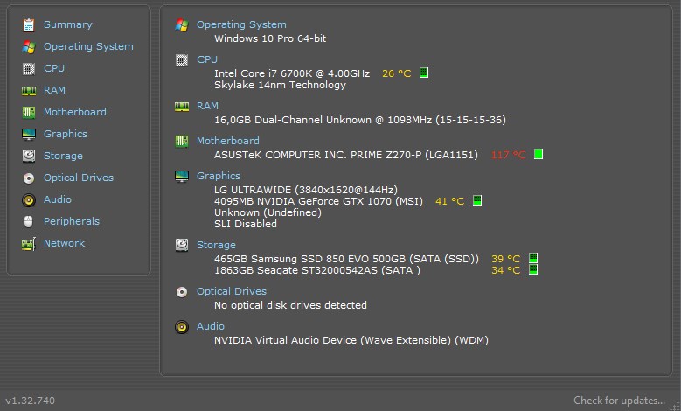
Task: Click the 16,0GB Dual-Channel RAM line
Action: 360,120
